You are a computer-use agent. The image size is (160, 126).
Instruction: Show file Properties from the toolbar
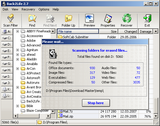point(108,20)
